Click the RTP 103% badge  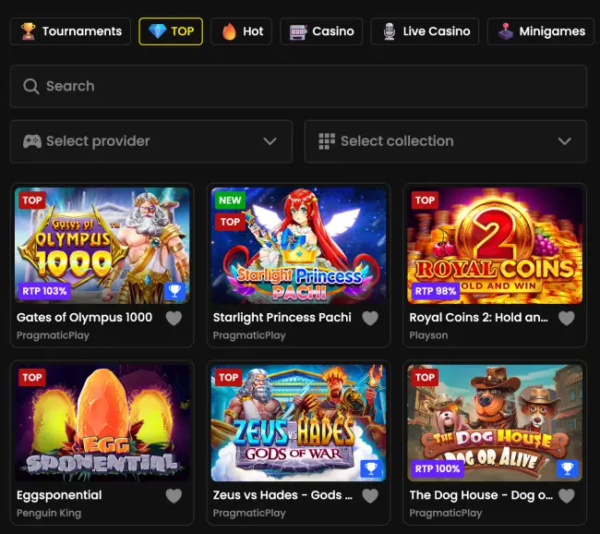tap(44, 291)
